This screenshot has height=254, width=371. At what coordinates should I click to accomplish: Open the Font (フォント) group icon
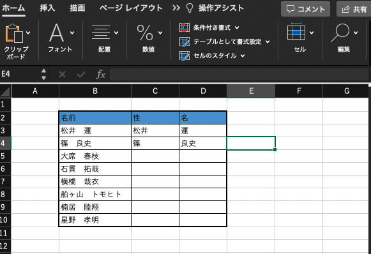click(57, 33)
